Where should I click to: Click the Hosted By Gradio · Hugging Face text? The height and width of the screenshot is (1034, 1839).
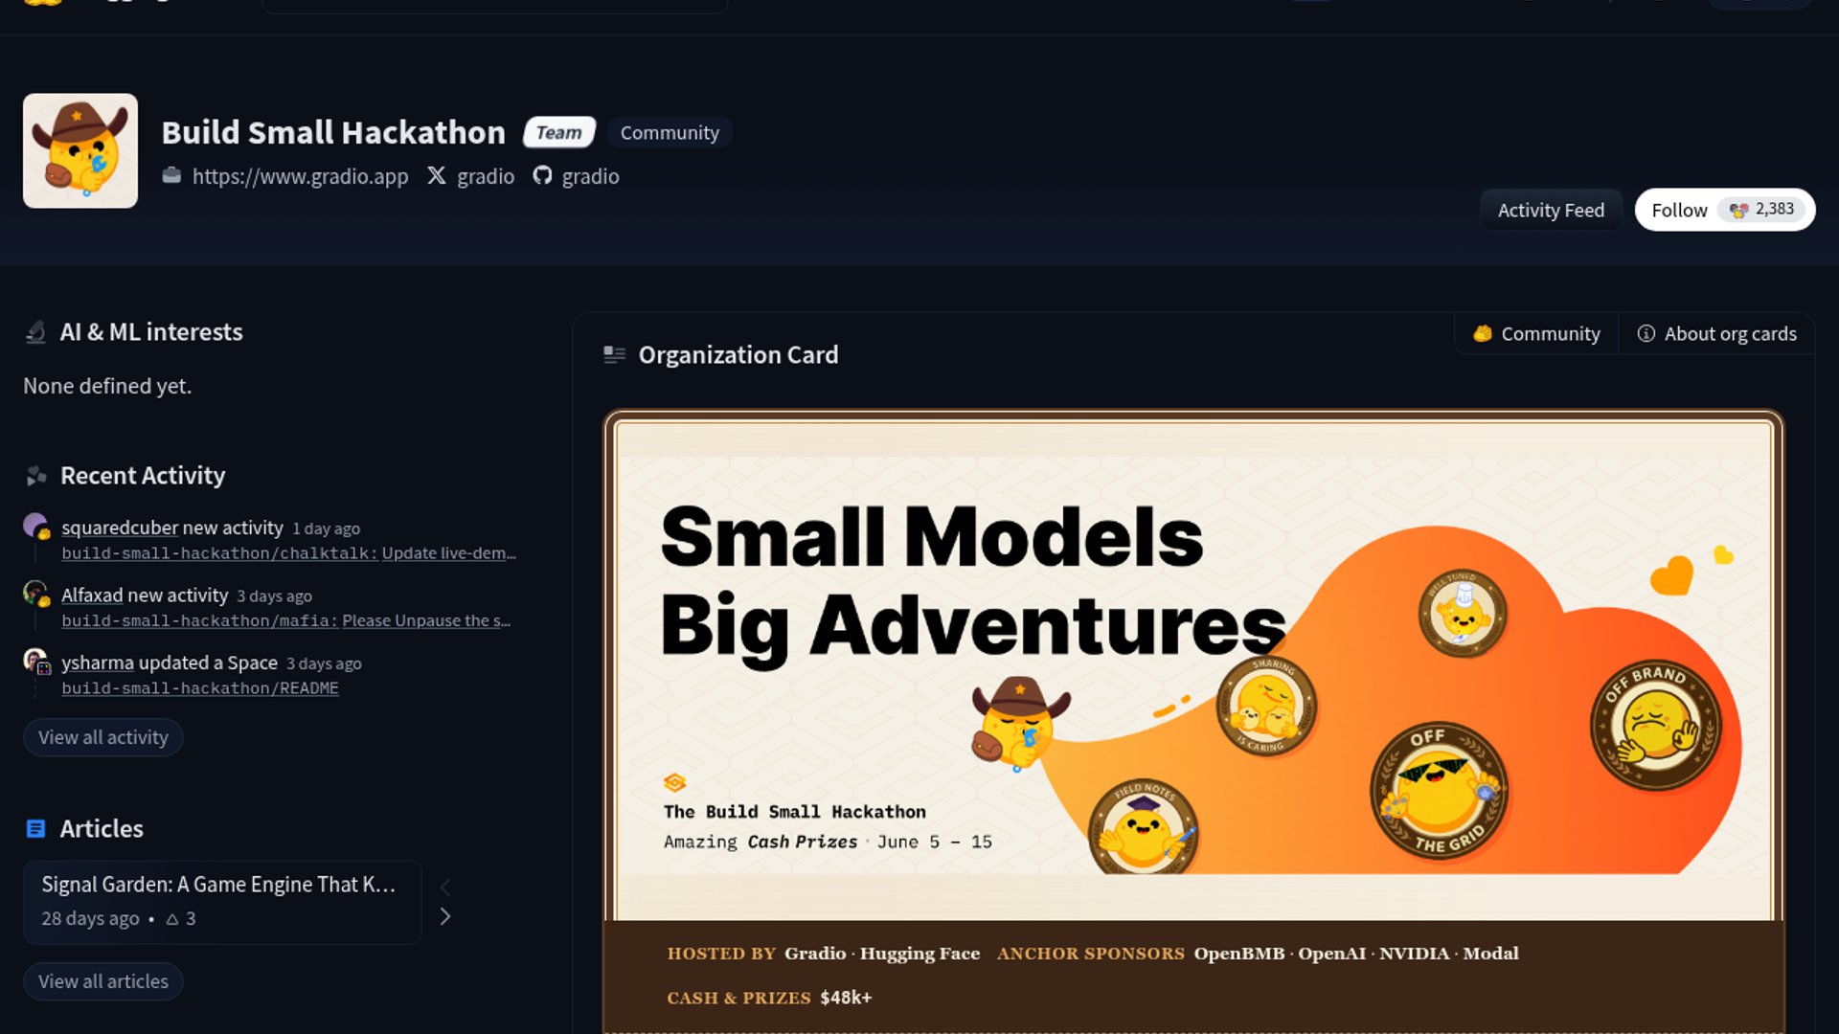(x=824, y=954)
